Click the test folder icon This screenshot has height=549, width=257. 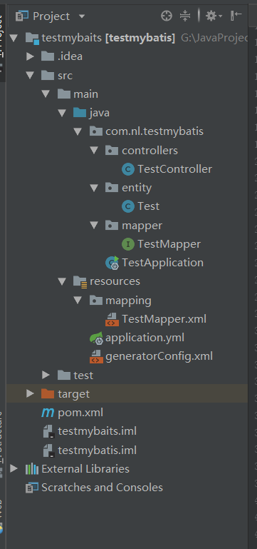(64, 375)
